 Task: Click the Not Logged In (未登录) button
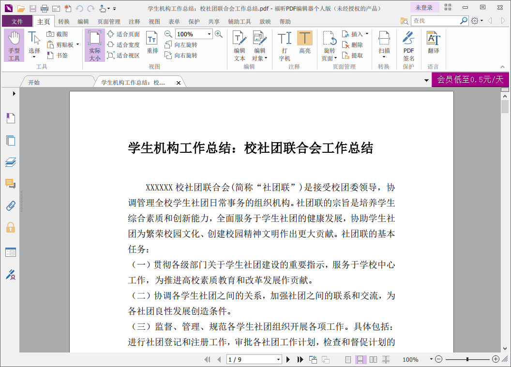tap(424, 7)
